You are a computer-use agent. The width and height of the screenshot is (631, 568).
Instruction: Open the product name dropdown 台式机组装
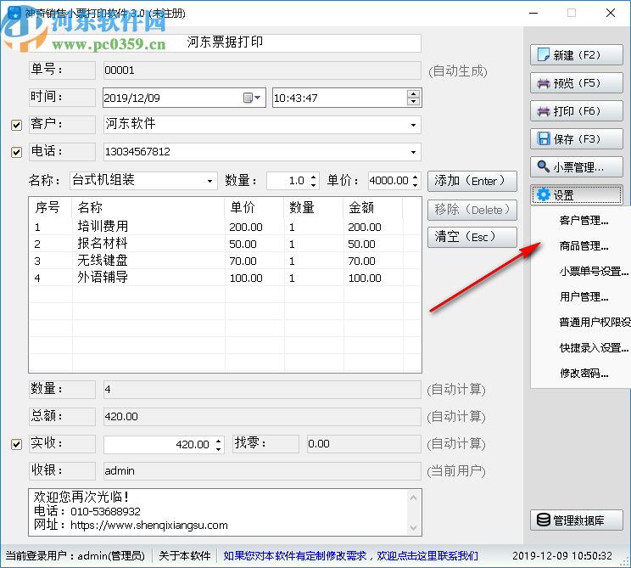209,181
